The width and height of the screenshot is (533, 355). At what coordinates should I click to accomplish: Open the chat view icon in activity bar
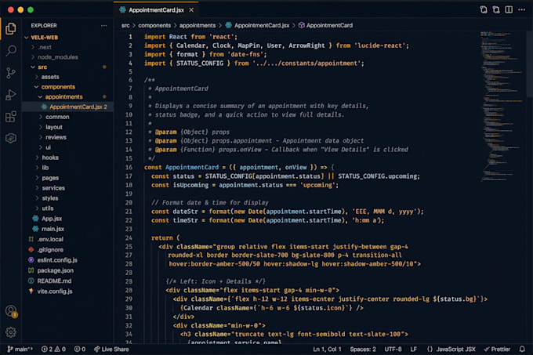[11, 138]
